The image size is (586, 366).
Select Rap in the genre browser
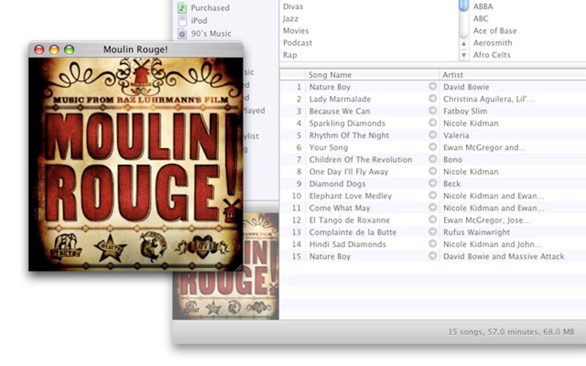pyautogui.click(x=290, y=55)
